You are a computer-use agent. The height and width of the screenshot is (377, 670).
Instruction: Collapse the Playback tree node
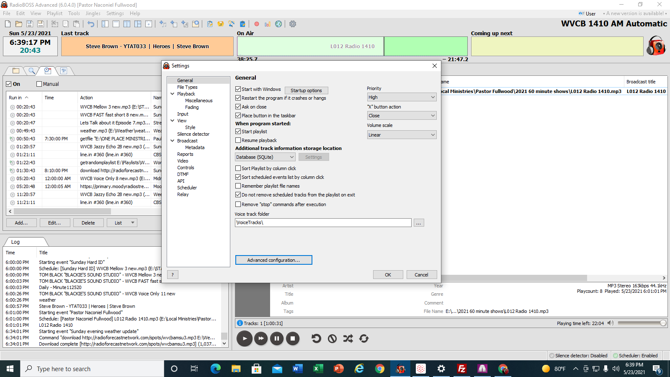tap(172, 94)
